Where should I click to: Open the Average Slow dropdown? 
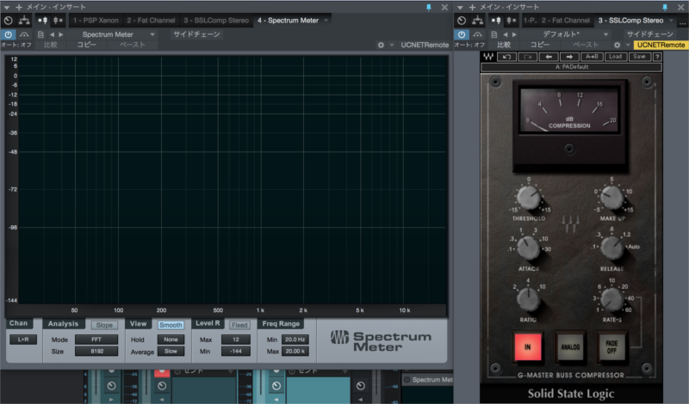click(x=171, y=351)
